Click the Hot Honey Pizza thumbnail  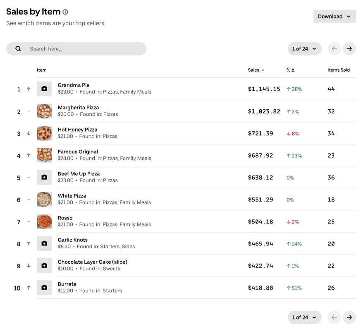click(x=44, y=133)
